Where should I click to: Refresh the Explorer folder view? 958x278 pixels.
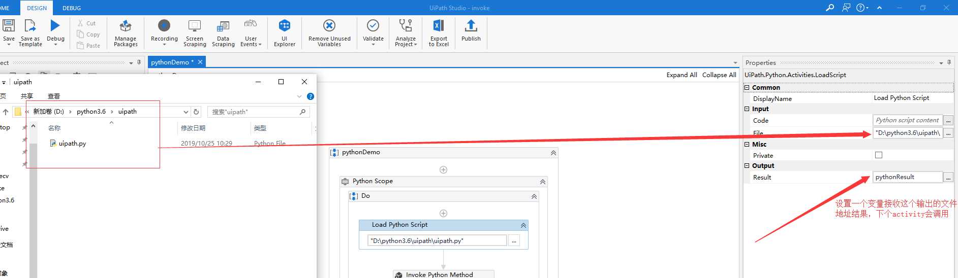coord(197,112)
